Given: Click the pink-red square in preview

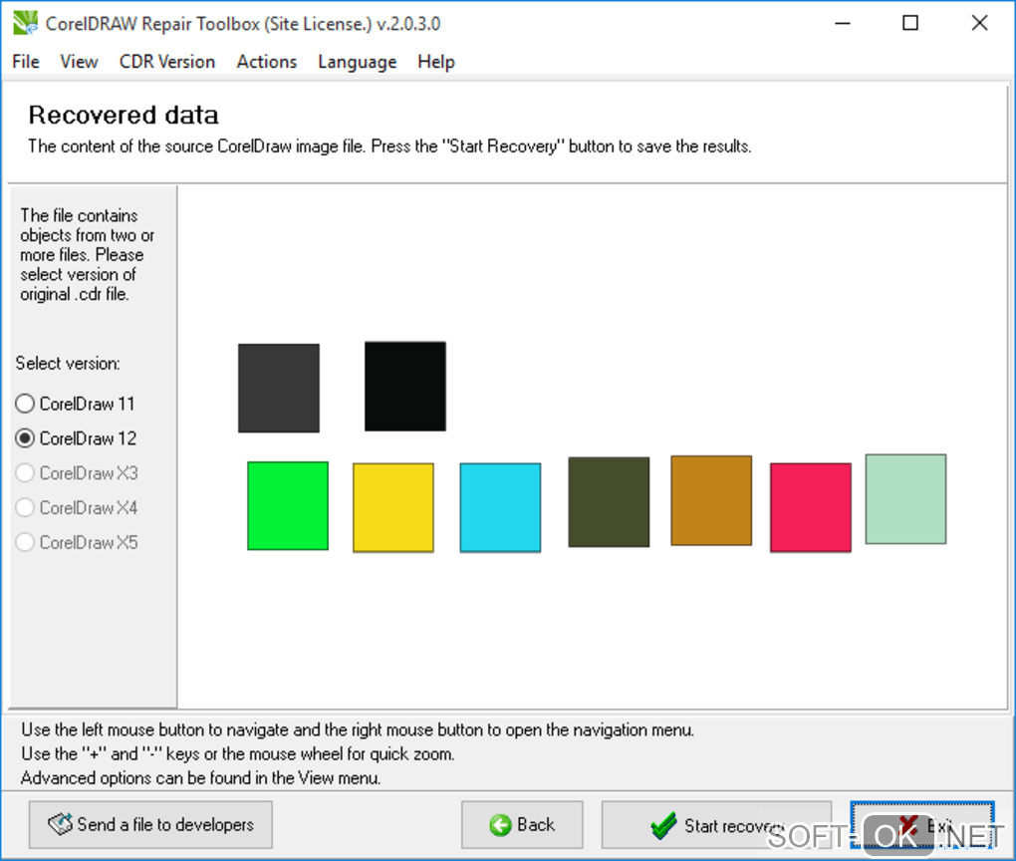Looking at the screenshot, I should point(811,507).
